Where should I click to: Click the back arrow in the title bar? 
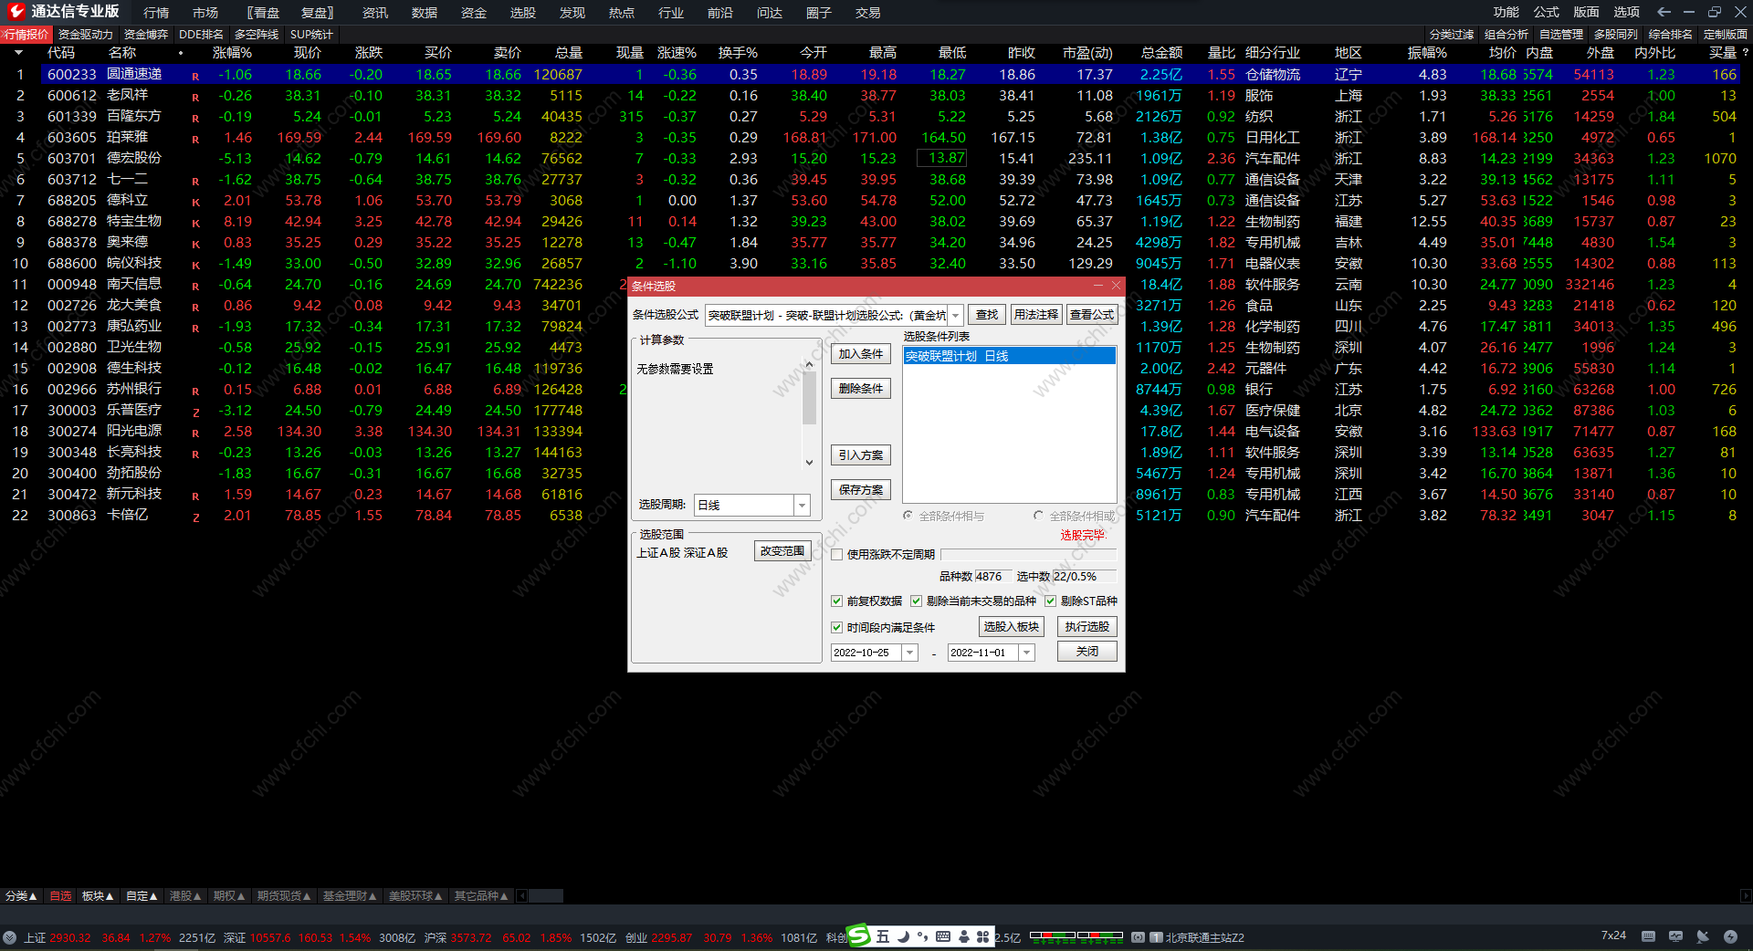coord(1664,12)
